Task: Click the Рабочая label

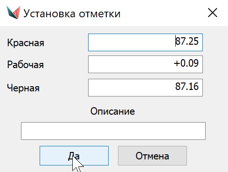Action: pyautogui.click(x=25, y=64)
